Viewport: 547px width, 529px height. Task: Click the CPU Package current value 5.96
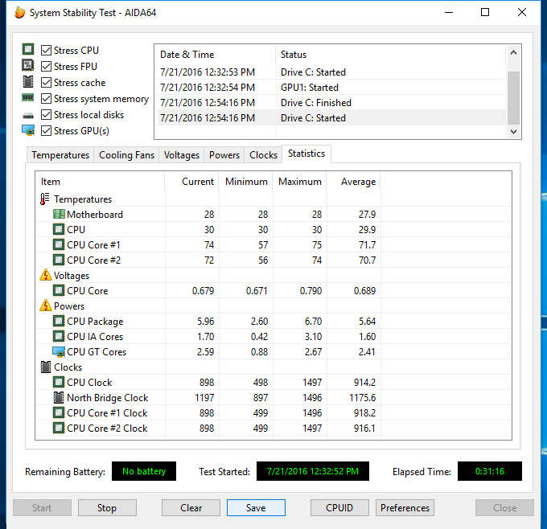coord(205,321)
